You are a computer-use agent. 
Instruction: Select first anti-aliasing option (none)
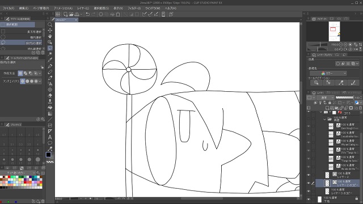click(x=23, y=81)
